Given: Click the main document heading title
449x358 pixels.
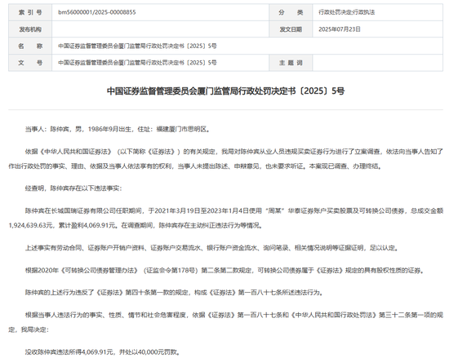Looking at the screenshot, I should (225, 91).
